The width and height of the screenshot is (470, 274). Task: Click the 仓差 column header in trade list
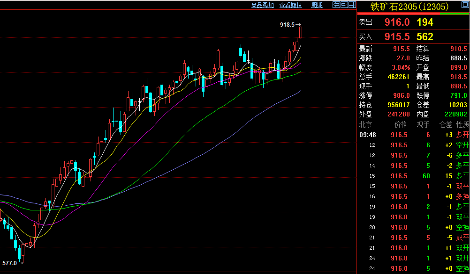(x=446, y=124)
